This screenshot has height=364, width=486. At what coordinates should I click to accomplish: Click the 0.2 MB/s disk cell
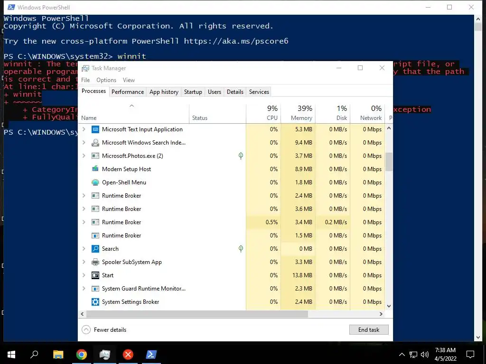333,222
